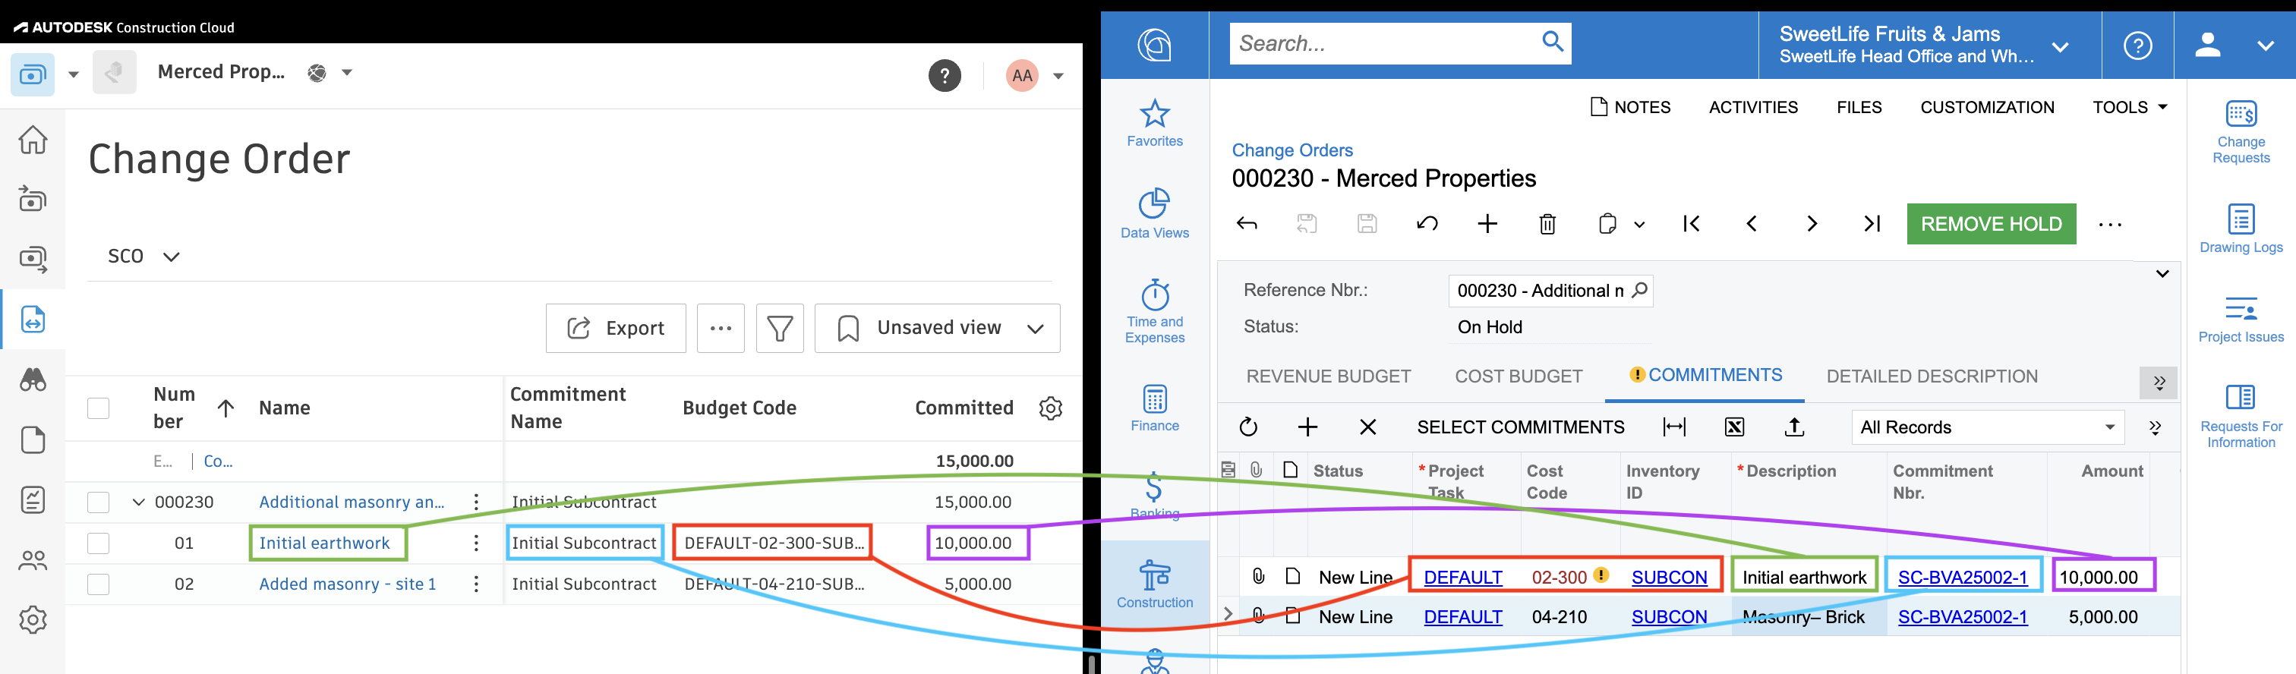This screenshot has height=674, width=2296.
Task: Open table column settings gear
Action: click(1051, 408)
